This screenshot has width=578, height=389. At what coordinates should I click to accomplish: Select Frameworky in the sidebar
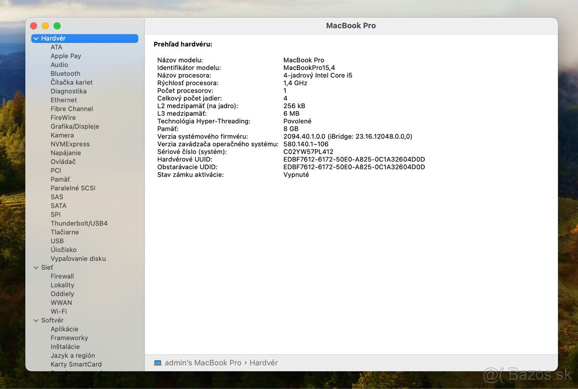click(x=69, y=338)
